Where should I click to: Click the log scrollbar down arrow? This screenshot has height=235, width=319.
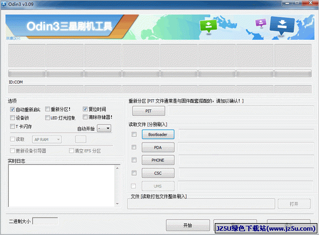[117, 204]
